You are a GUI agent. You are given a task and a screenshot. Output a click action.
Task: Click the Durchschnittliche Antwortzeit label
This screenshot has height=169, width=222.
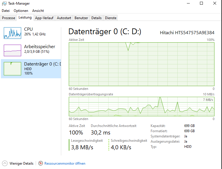click(x=113, y=126)
